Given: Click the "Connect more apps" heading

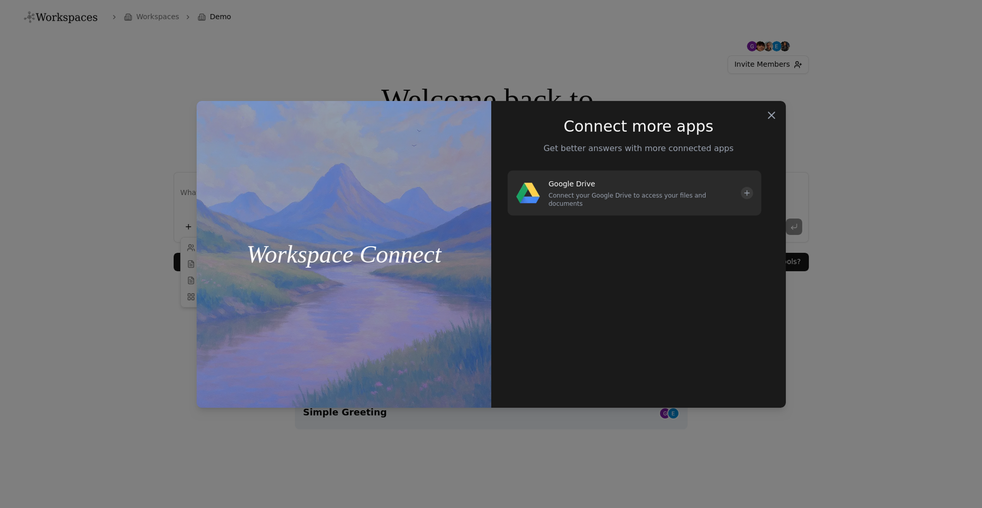Looking at the screenshot, I should click(638, 126).
